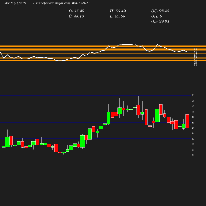Select the high value "H: 55.49"

tap(118, 11)
